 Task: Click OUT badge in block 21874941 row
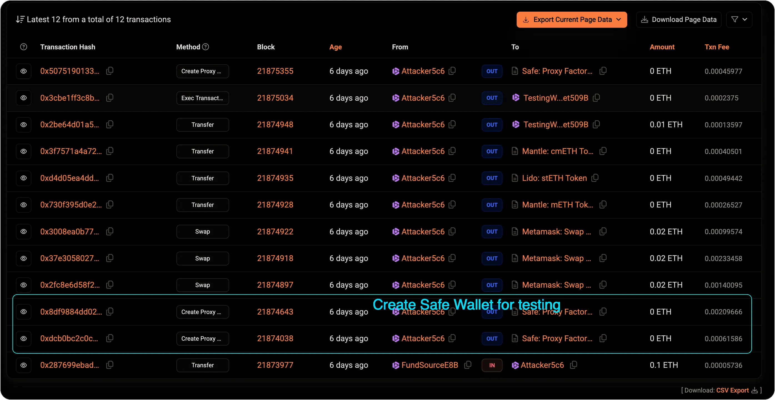[x=492, y=151]
